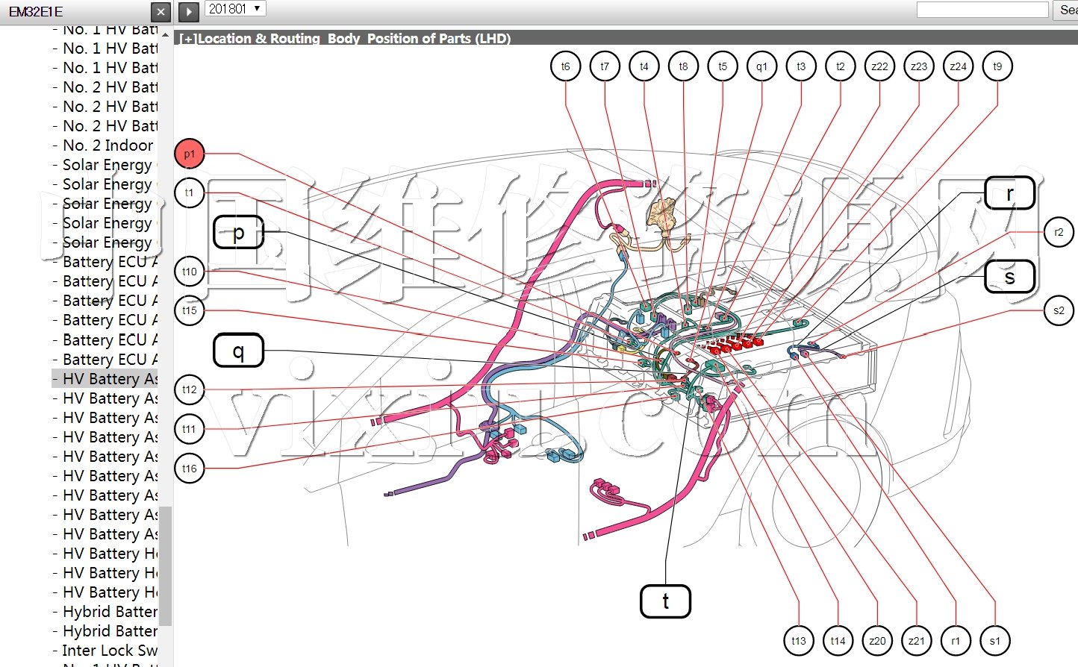Click the red highlighted p1 connector marker

[189, 154]
